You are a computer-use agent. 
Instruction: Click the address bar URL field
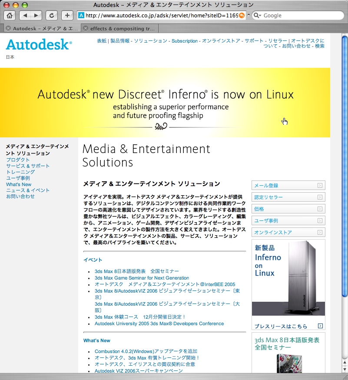[162, 16]
